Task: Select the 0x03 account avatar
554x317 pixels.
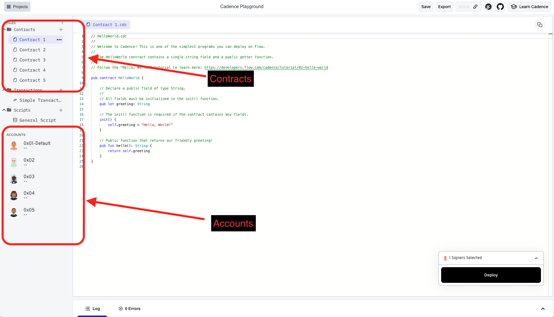Action: [14, 179]
